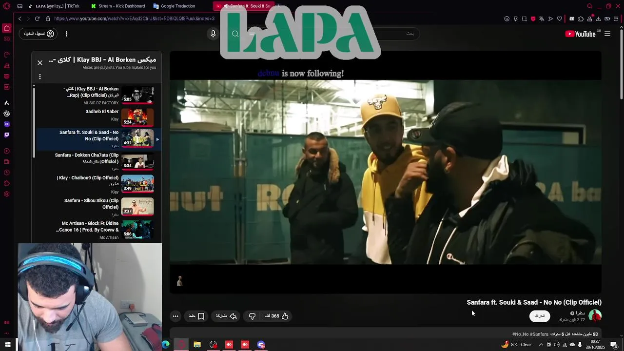Open the red ad blocker shield
Viewport: 624px width, 351px height.
pyautogui.click(x=533, y=19)
